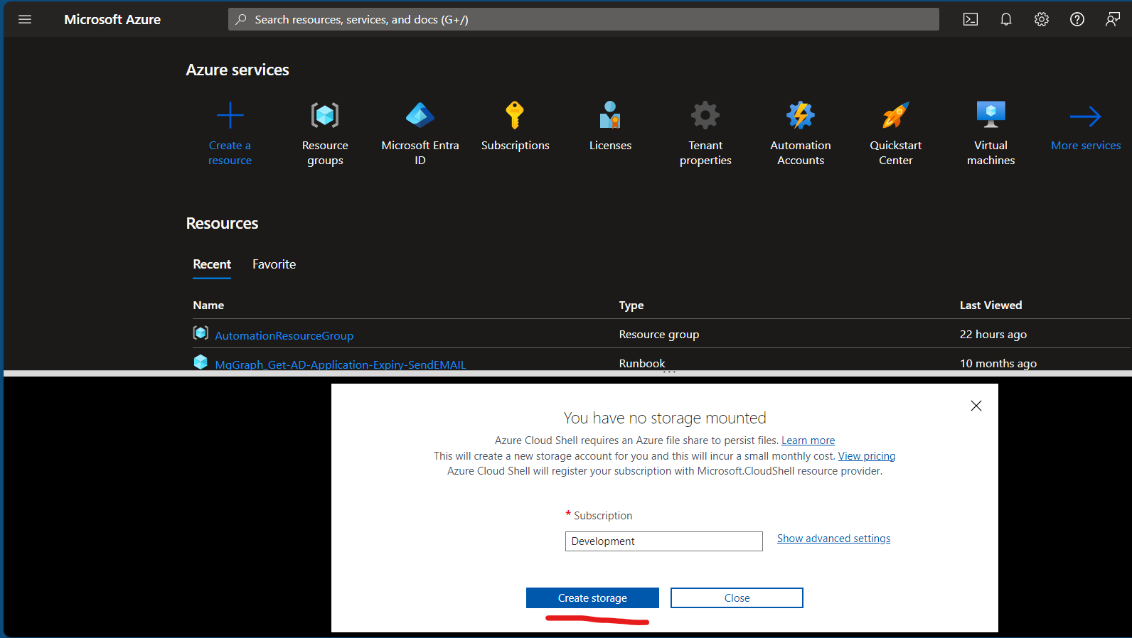Viewport: 1132px width, 638px height.
Task: Expand Show advanced settings link
Action: click(833, 539)
